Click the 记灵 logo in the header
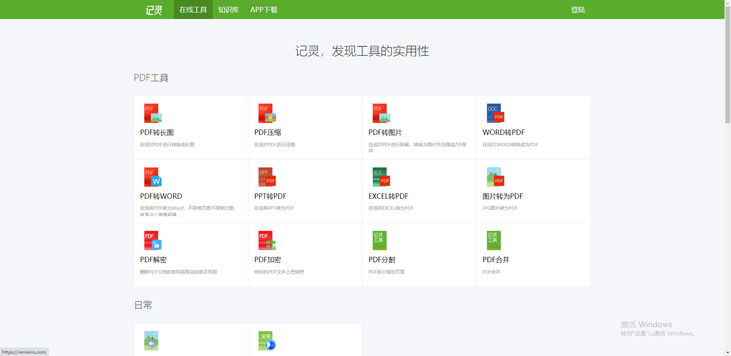 point(154,10)
